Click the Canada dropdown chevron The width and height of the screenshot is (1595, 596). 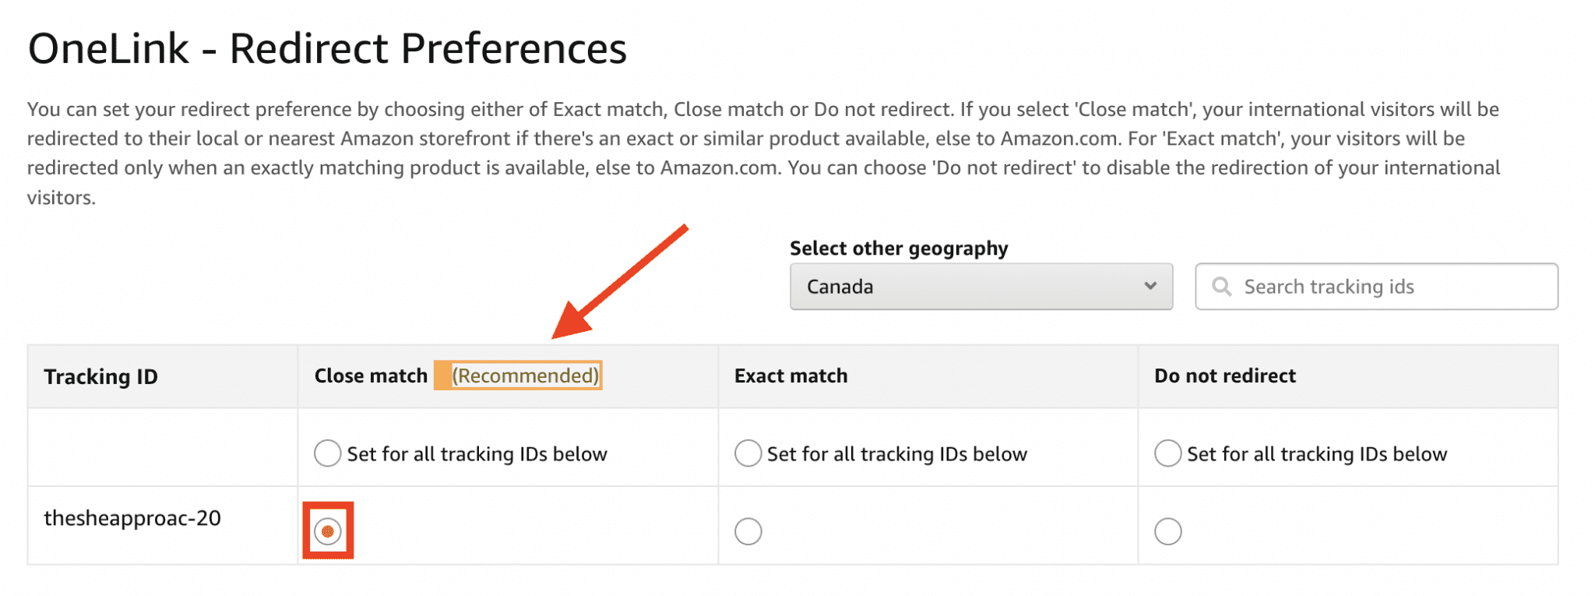1151,286
